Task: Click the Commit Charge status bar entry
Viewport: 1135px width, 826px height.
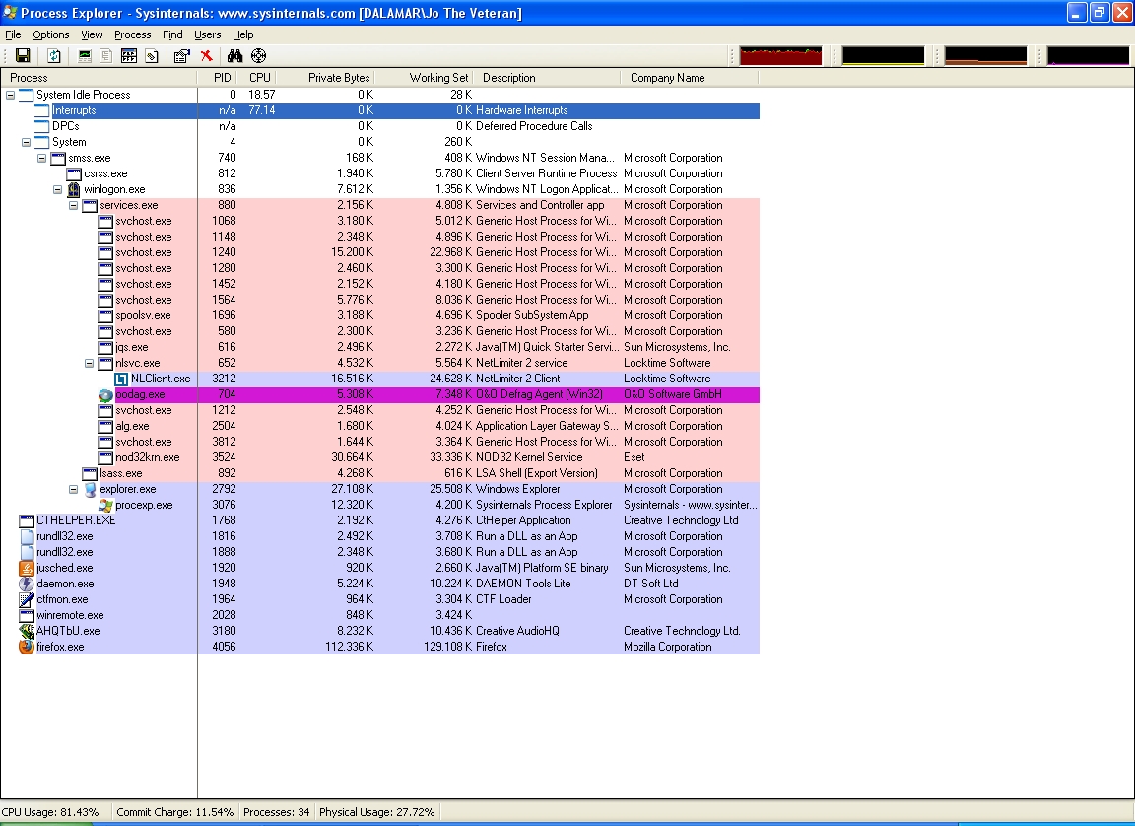Action: [x=175, y=812]
